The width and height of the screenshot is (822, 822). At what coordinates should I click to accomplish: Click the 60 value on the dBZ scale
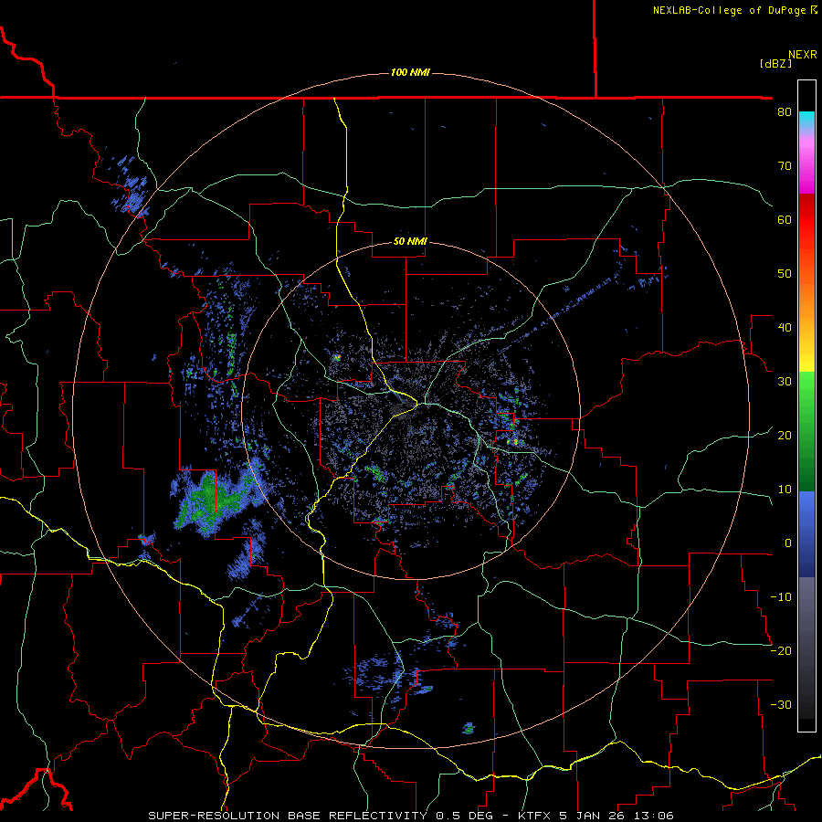(785, 219)
